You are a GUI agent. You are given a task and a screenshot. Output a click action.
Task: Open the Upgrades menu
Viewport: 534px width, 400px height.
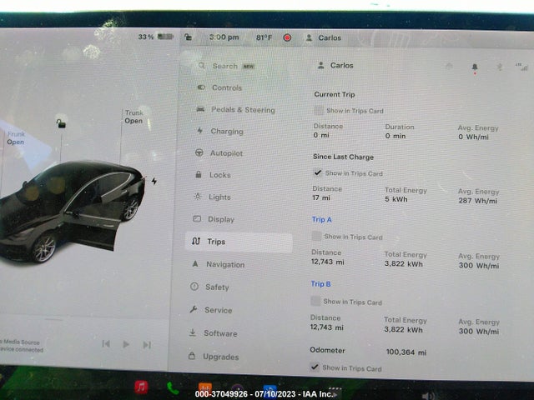point(214,357)
